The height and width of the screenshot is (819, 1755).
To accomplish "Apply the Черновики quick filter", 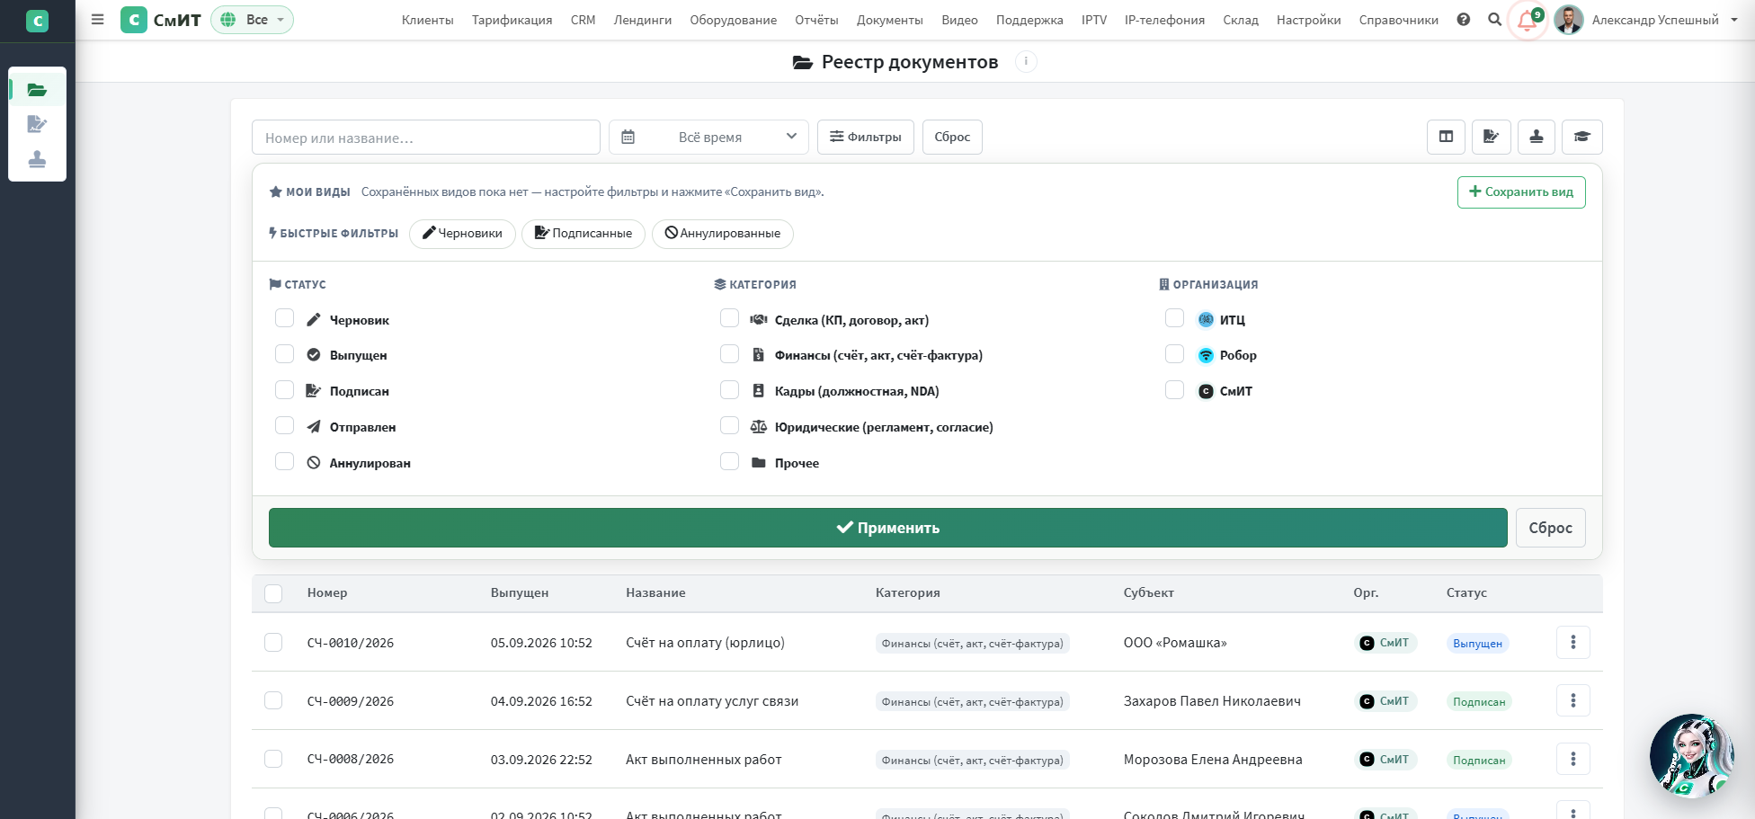I will click(462, 234).
